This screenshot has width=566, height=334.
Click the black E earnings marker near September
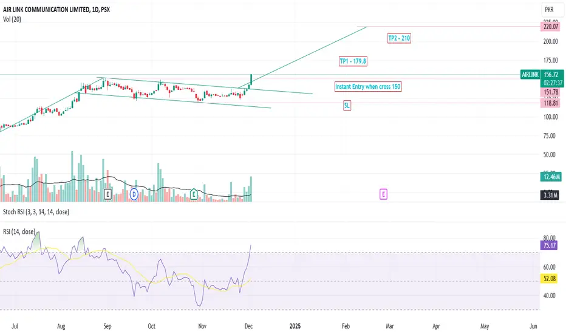(107, 194)
